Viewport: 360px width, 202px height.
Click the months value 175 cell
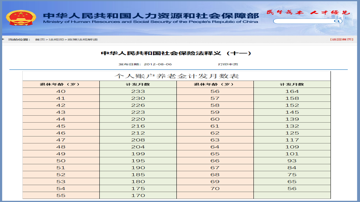(138, 189)
